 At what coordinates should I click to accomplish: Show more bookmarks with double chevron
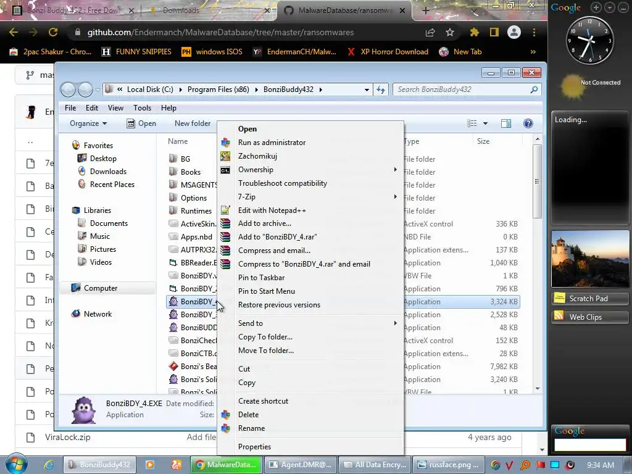coord(533,52)
